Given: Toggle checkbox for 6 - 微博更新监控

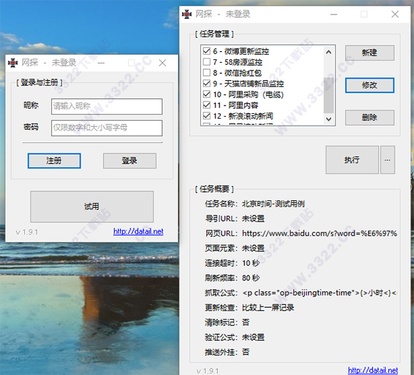Looking at the screenshot, I should coord(206,51).
